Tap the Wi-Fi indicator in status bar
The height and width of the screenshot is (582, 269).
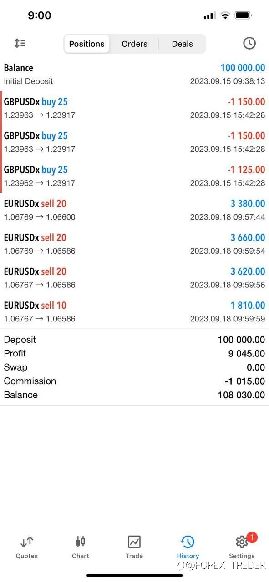(x=225, y=15)
